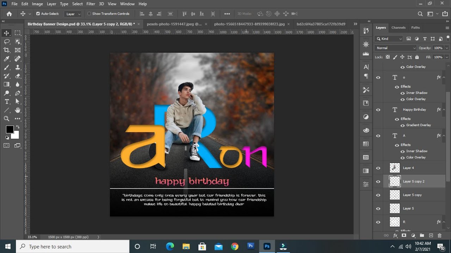The width and height of the screenshot is (451, 253).
Task: Open the Kind filter dropdown
Action: click(389, 39)
